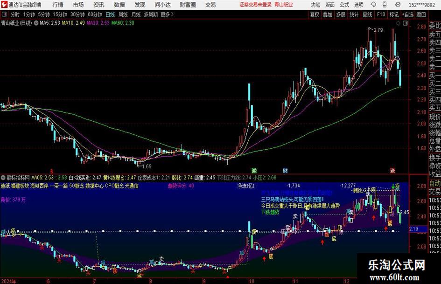The width and height of the screenshot is (441, 284).
Task: Click the 复权 button
Action: [315, 14]
